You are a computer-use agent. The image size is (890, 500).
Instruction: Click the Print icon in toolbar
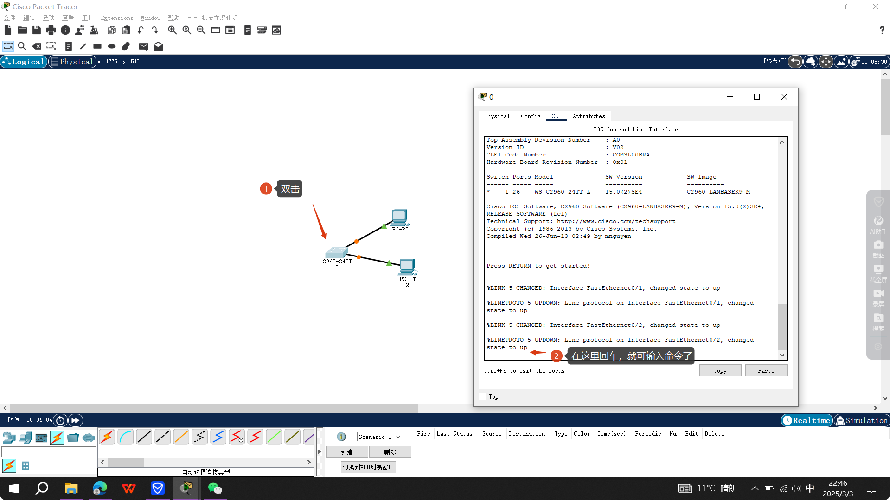pos(51,31)
